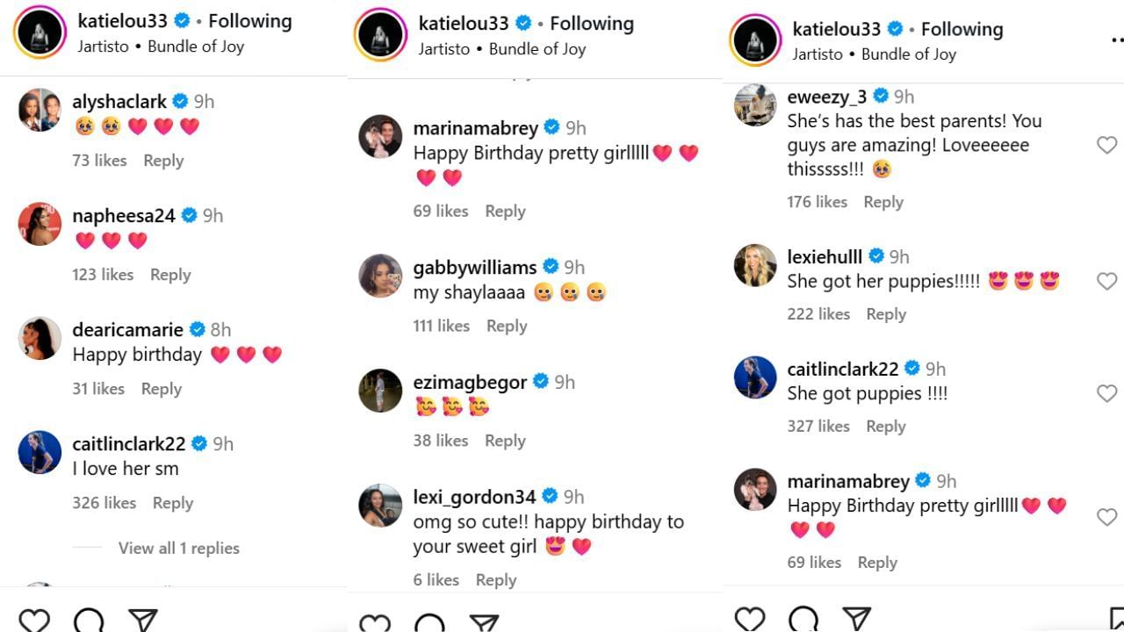Image resolution: width=1124 pixels, height=632 pixels.
Task: Select ezimagbegor's profile avatar
Action: pos(380,391)
